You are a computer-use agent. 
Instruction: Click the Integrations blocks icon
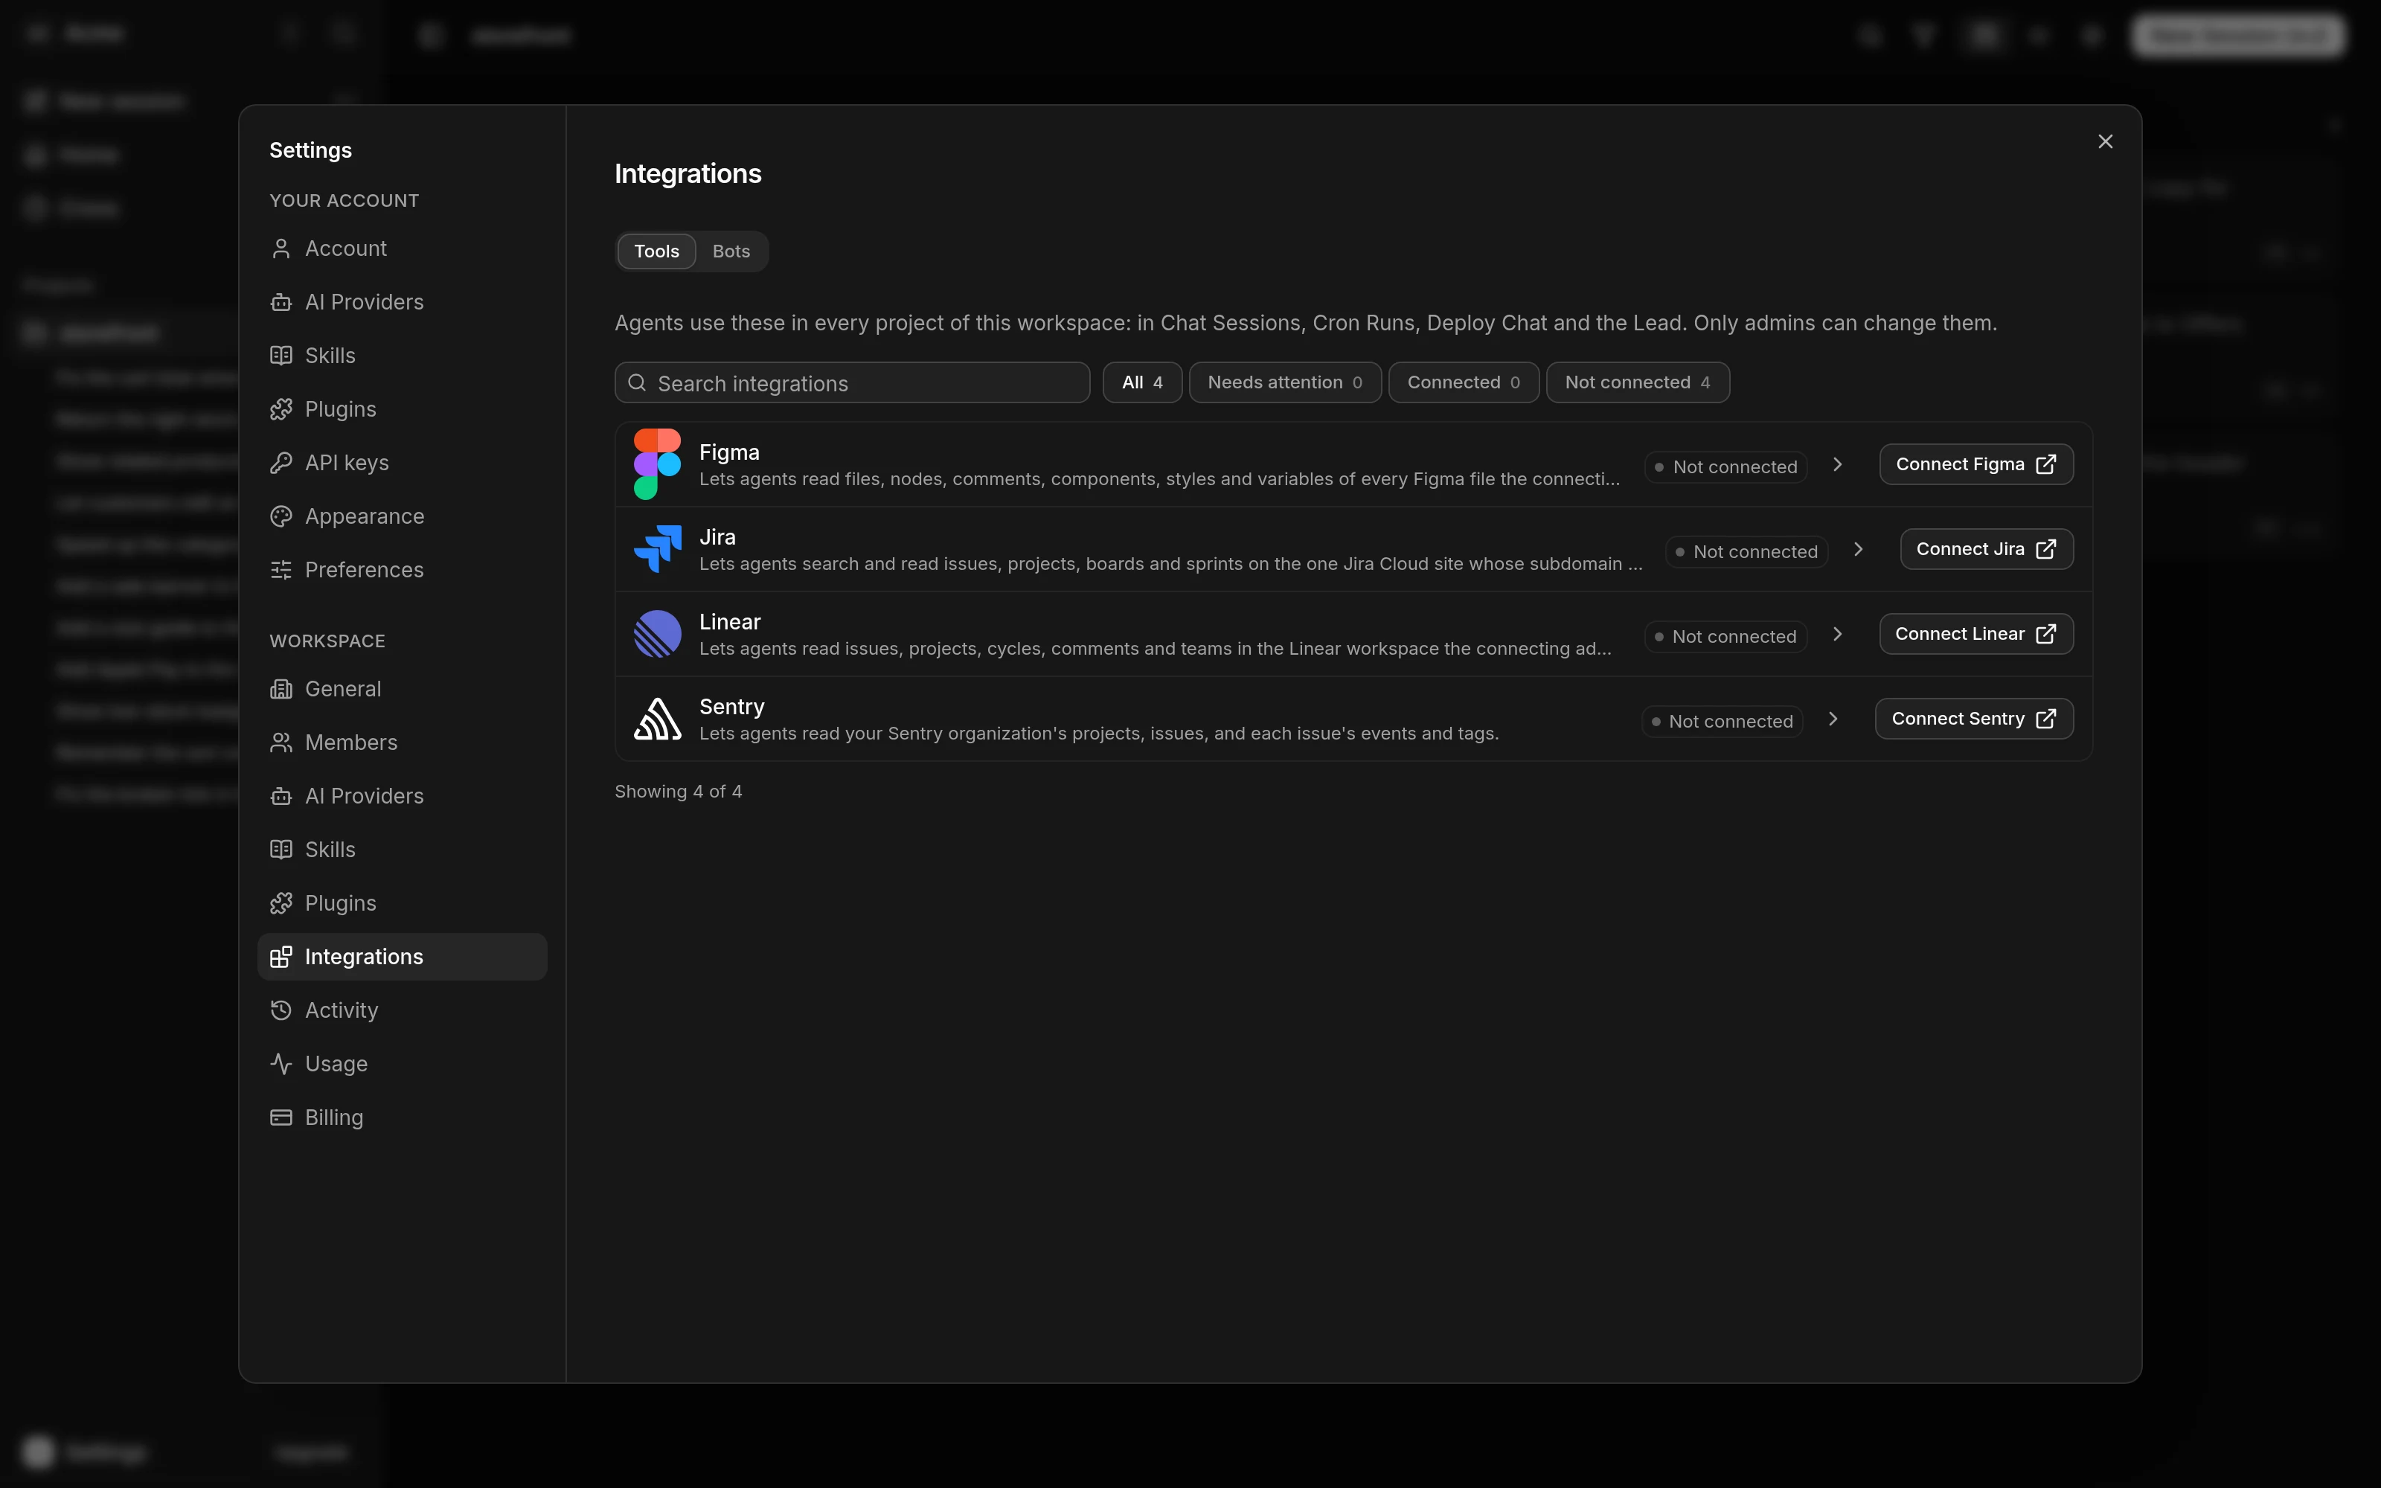tap(281, 957)
